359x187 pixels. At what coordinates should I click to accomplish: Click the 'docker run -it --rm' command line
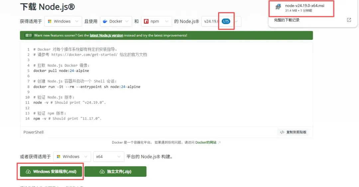pyautogui.click(x=87, y=87)
